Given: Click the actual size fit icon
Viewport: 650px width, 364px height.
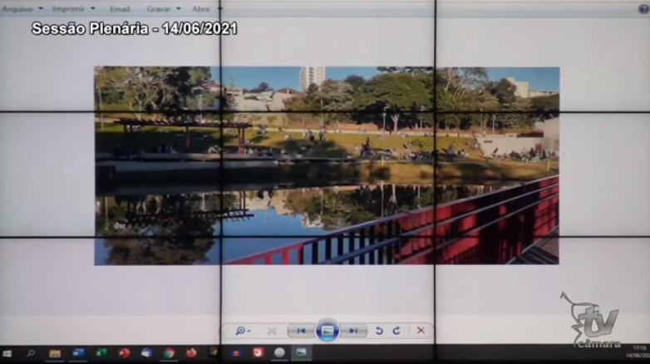Looking at the screenshot, I should pyautogui.click(x=272, y=331).
